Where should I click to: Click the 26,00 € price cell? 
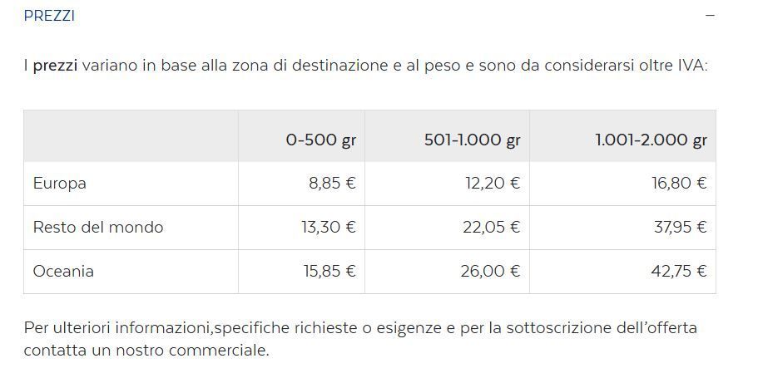point(491,271)
